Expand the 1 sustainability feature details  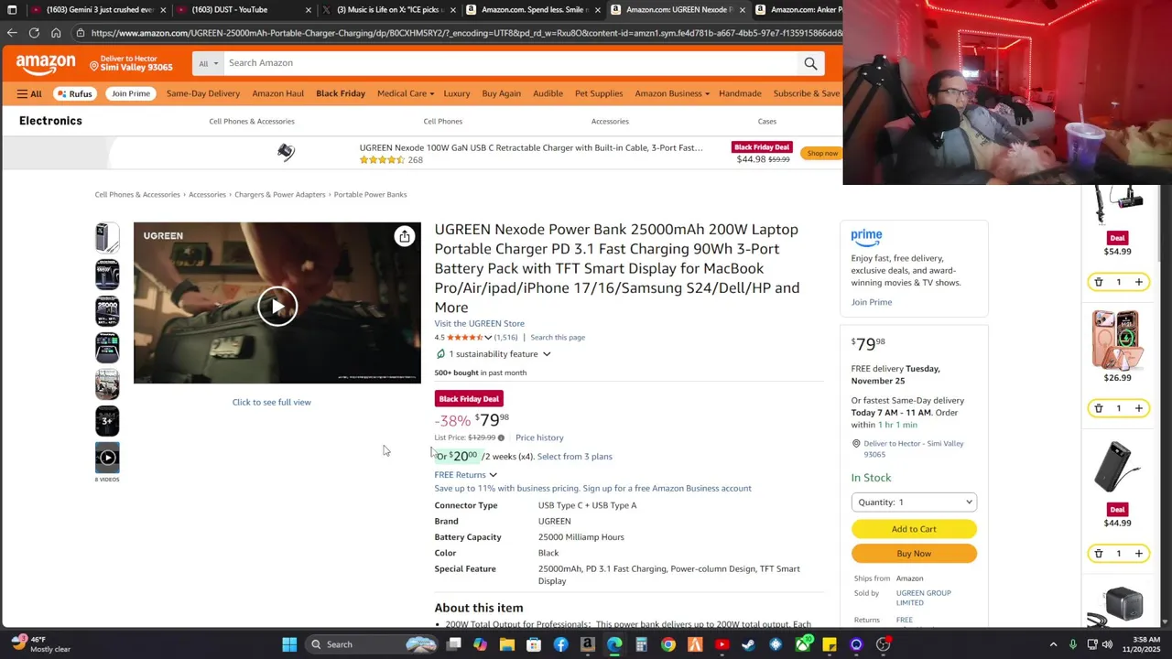click(x=494, y=354)
